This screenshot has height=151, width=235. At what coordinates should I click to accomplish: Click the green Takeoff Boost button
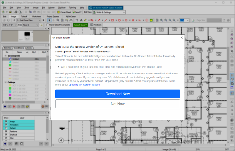80,25
